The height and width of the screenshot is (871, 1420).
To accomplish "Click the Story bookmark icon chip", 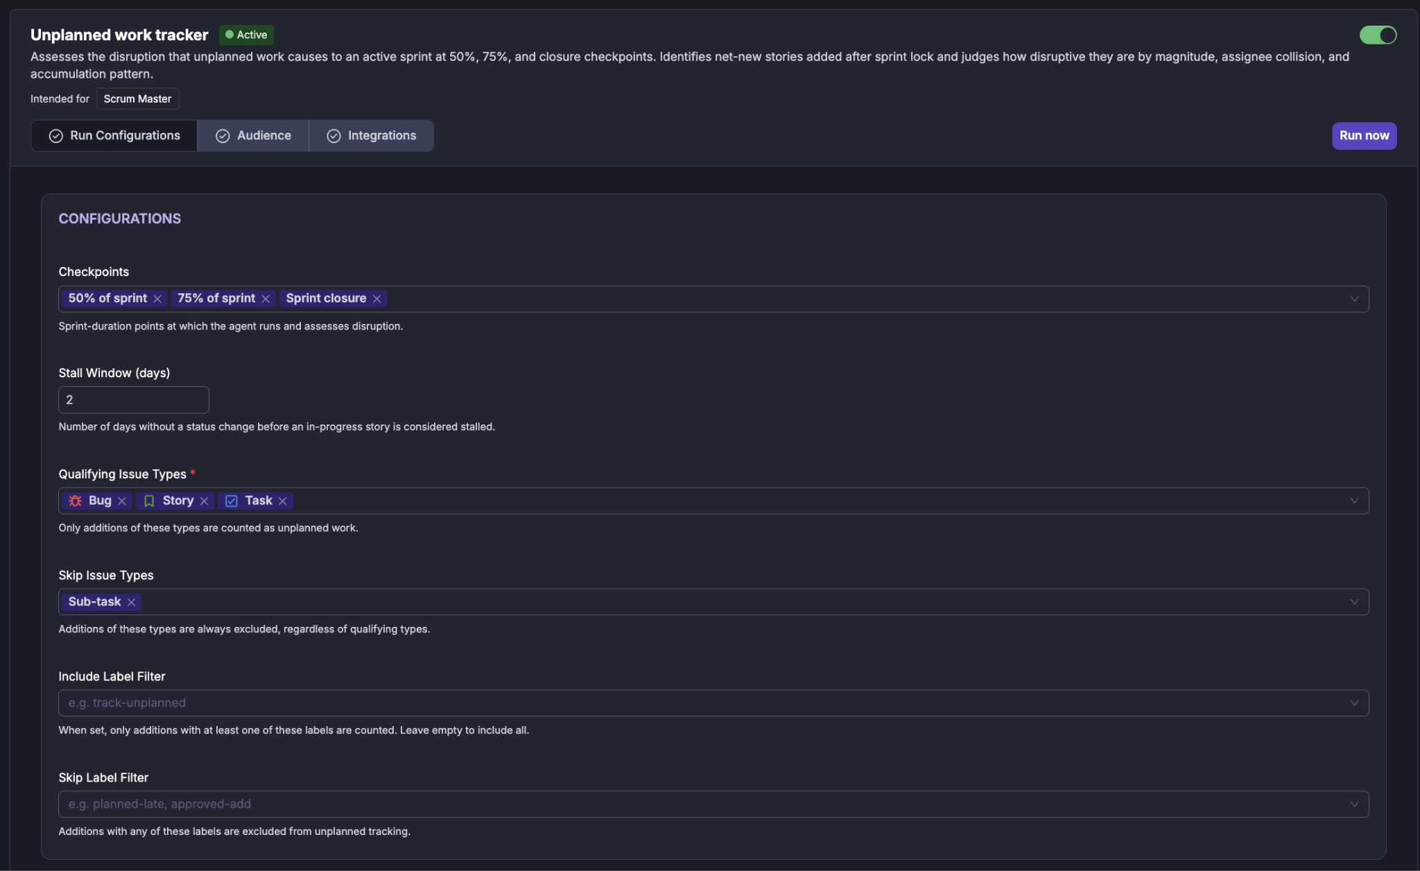I will pyautogui.click(x=149, y=501).
